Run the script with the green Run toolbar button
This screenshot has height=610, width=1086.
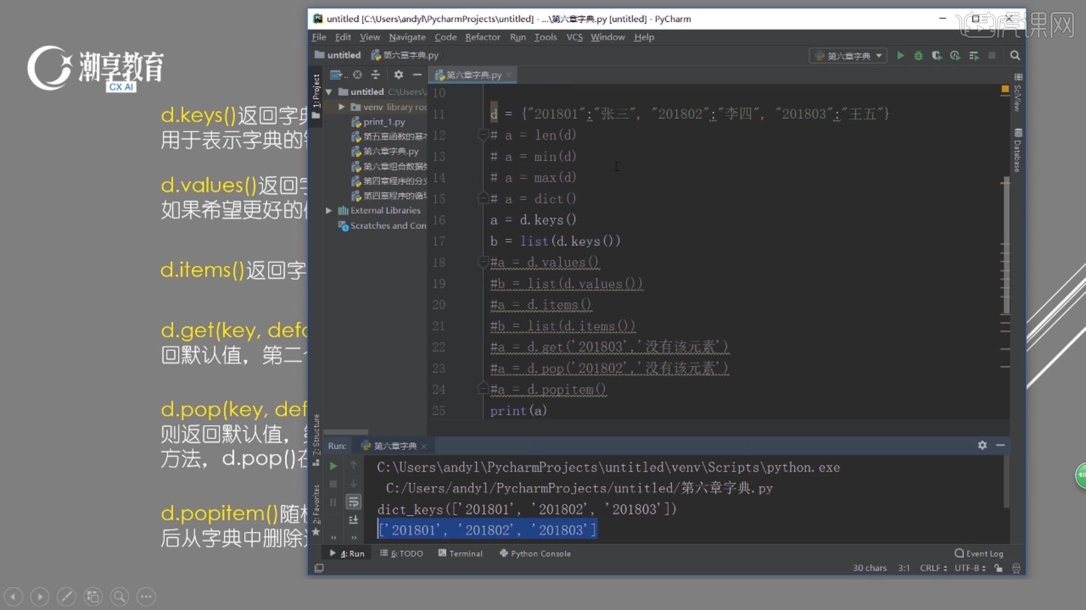pos(900,55)
